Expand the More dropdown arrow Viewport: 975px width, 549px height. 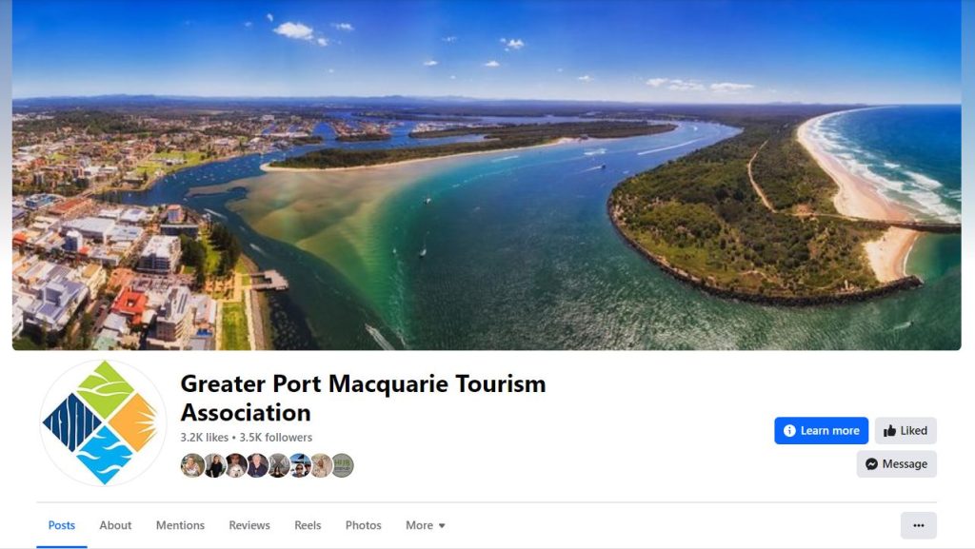pos(442,526)
